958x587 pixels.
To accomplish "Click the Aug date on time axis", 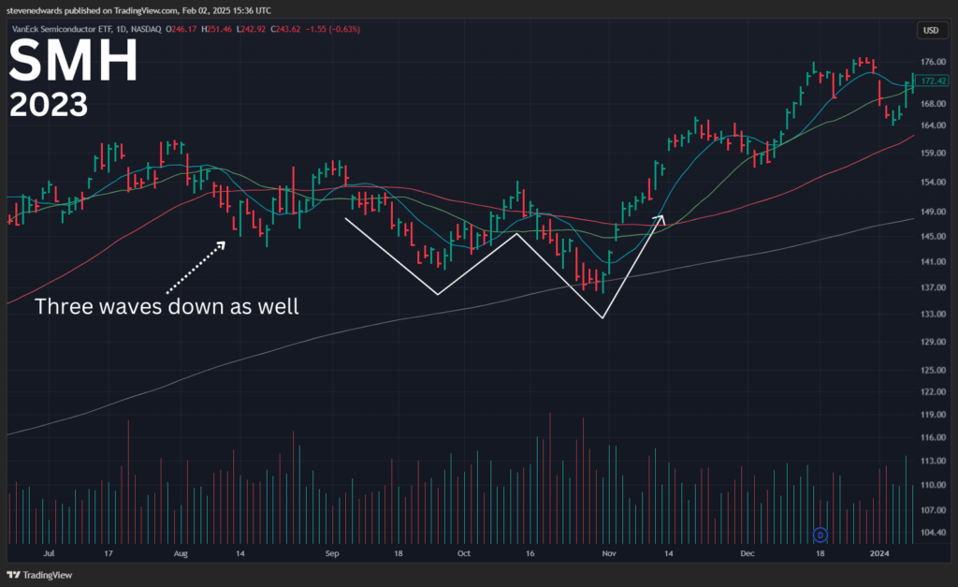I will (181, 553).
